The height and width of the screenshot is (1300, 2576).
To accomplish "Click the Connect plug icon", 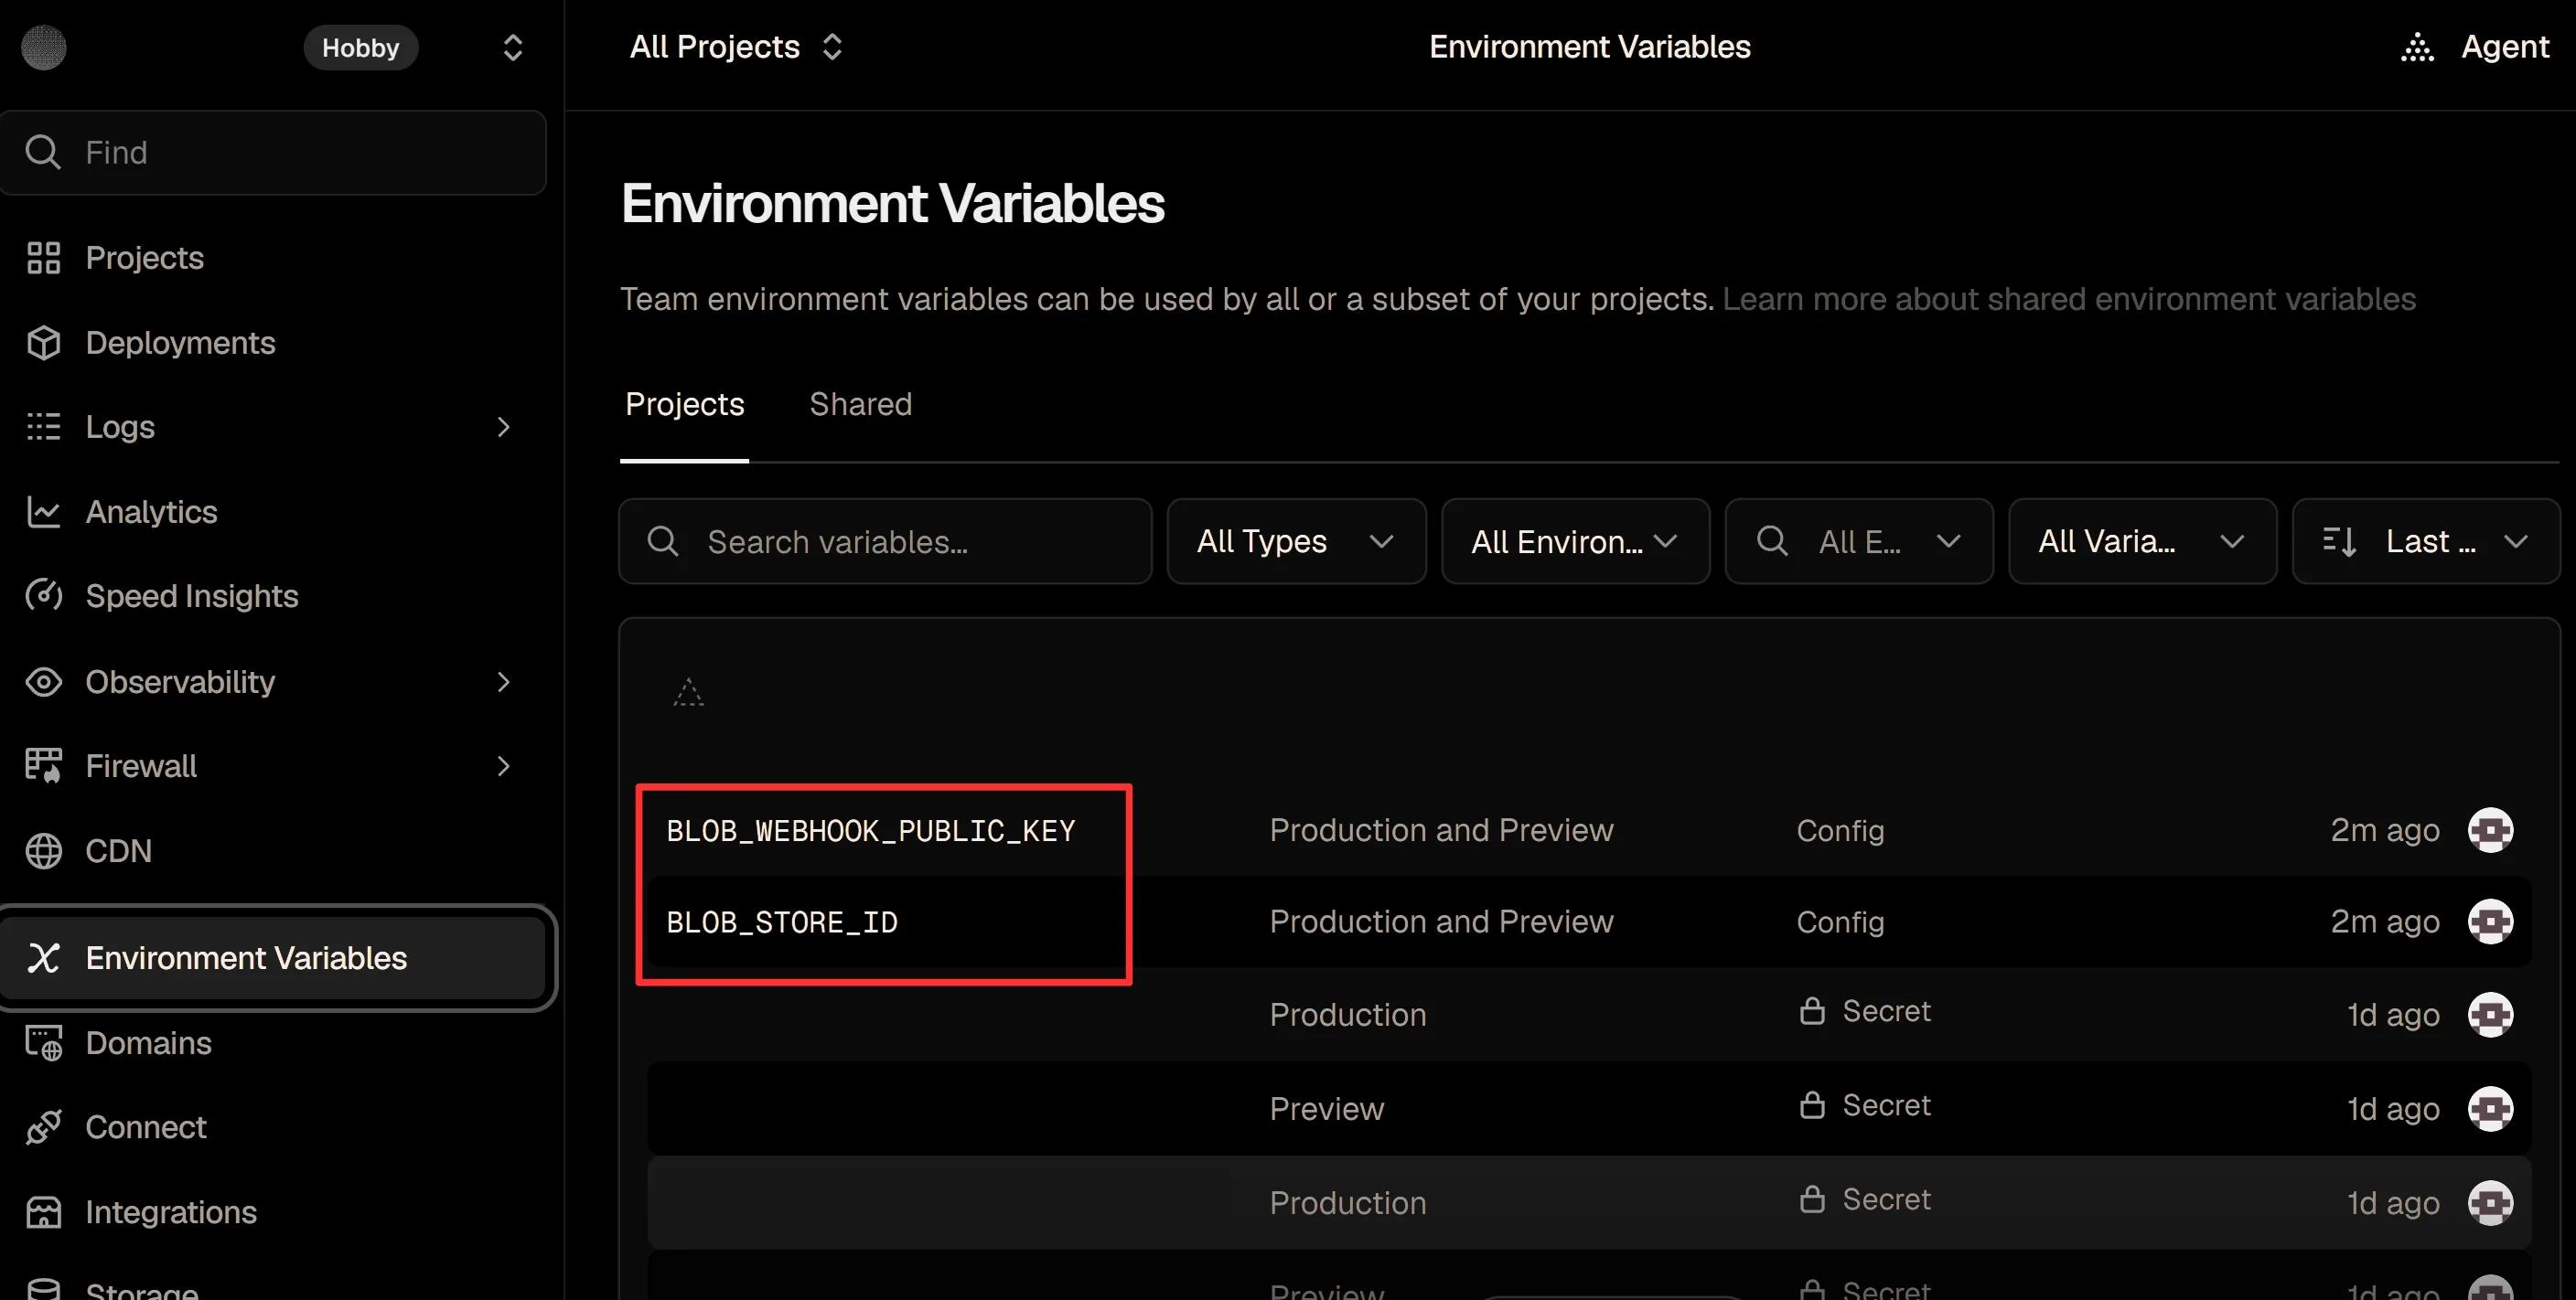I will pos(43,1127).
